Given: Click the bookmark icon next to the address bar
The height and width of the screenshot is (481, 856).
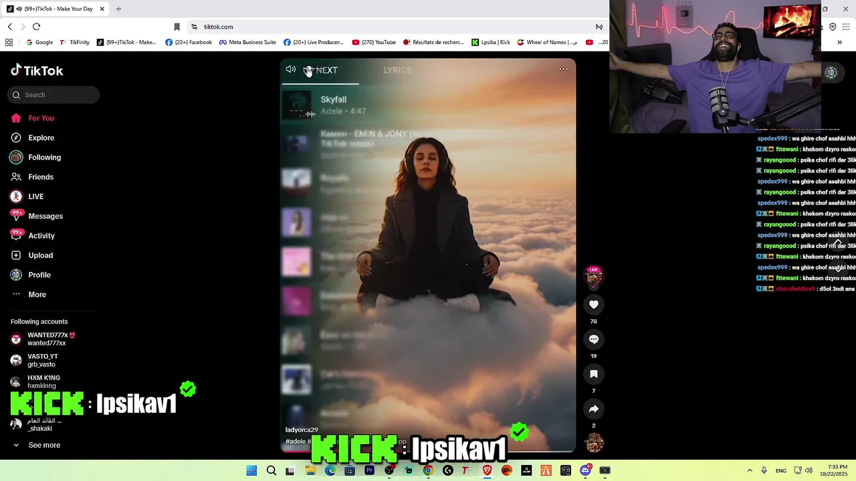Looking at the screenshot, I should (x=177, y=27).
